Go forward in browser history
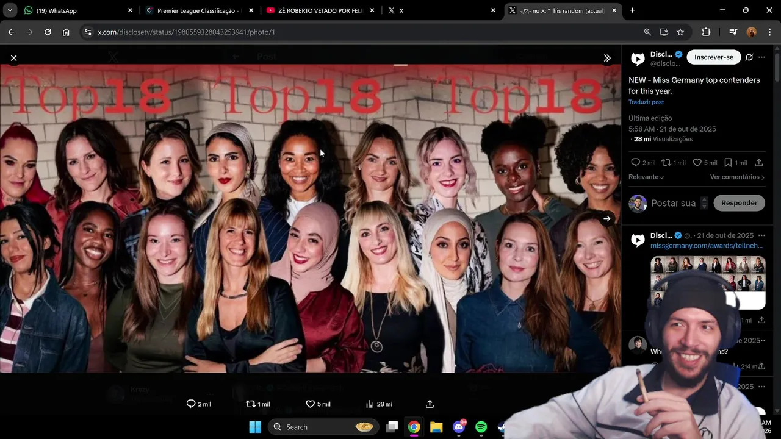 click(29, 32)
